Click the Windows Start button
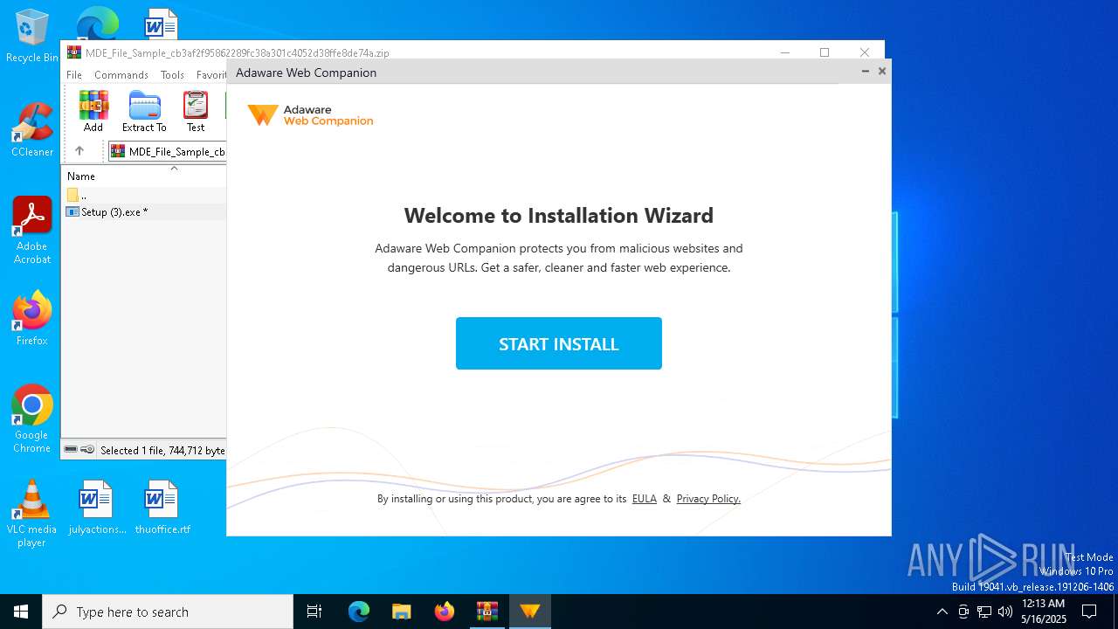Screen dimensions: 1118x629 [x=21, y=612]
